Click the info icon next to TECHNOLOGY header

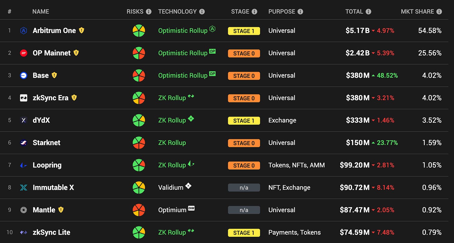click(x=202, y=12)
